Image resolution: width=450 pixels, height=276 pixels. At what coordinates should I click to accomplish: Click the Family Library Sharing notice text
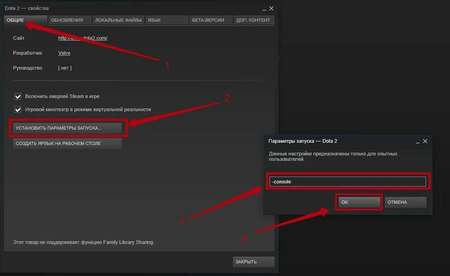click(x=84, y=242)
